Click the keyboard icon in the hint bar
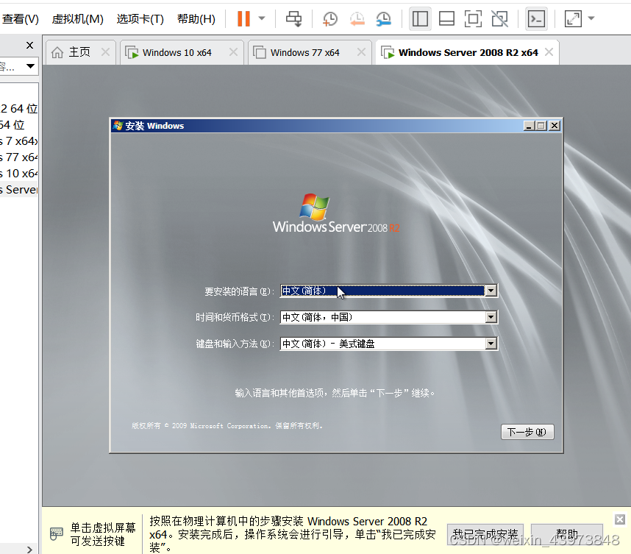The image size is (631, 554). [57, 533]
